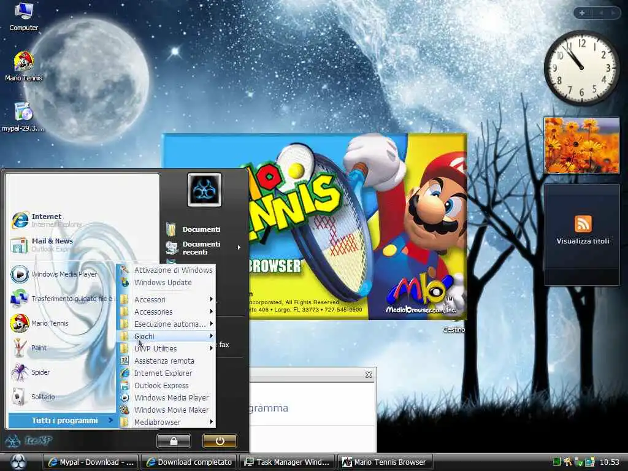Click the plus button to add sidebar gadgets
This screenshot has height=471, width=628.
coord(582,13)
